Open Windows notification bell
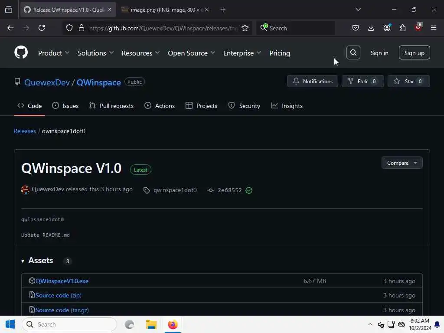 click(x=437, y=324)
